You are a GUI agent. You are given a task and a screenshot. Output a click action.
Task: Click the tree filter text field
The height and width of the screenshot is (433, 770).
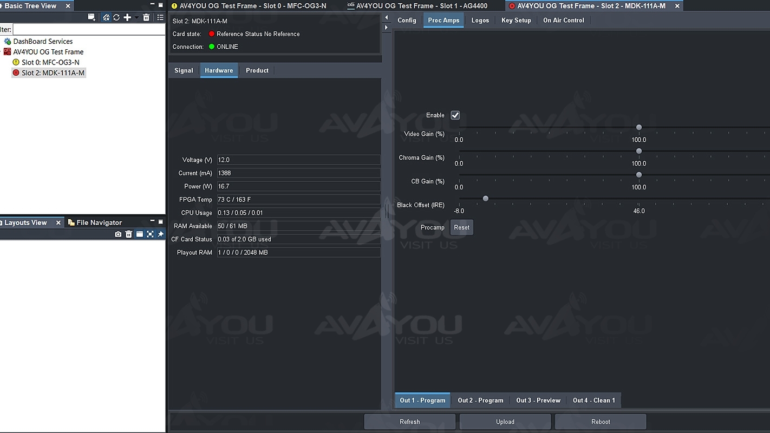[x=89, y=30]
